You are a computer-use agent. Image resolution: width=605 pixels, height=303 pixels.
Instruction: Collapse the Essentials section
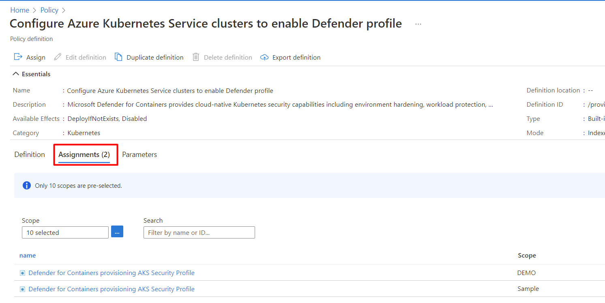tap(16, 74)
